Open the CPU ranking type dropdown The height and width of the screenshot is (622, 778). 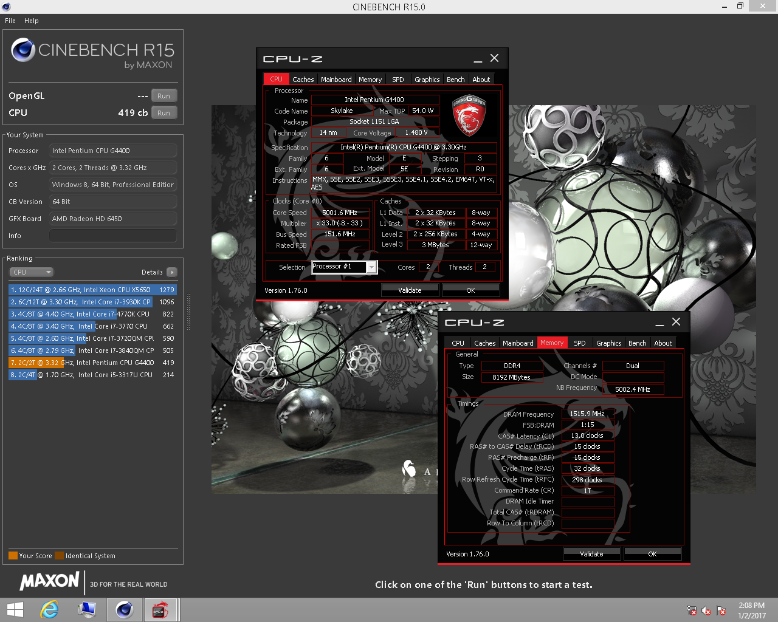pyautogui.click(x=32, y=272)
